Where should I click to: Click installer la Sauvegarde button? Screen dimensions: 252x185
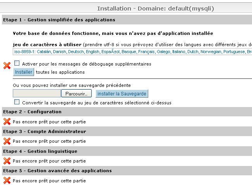[122, 93]
